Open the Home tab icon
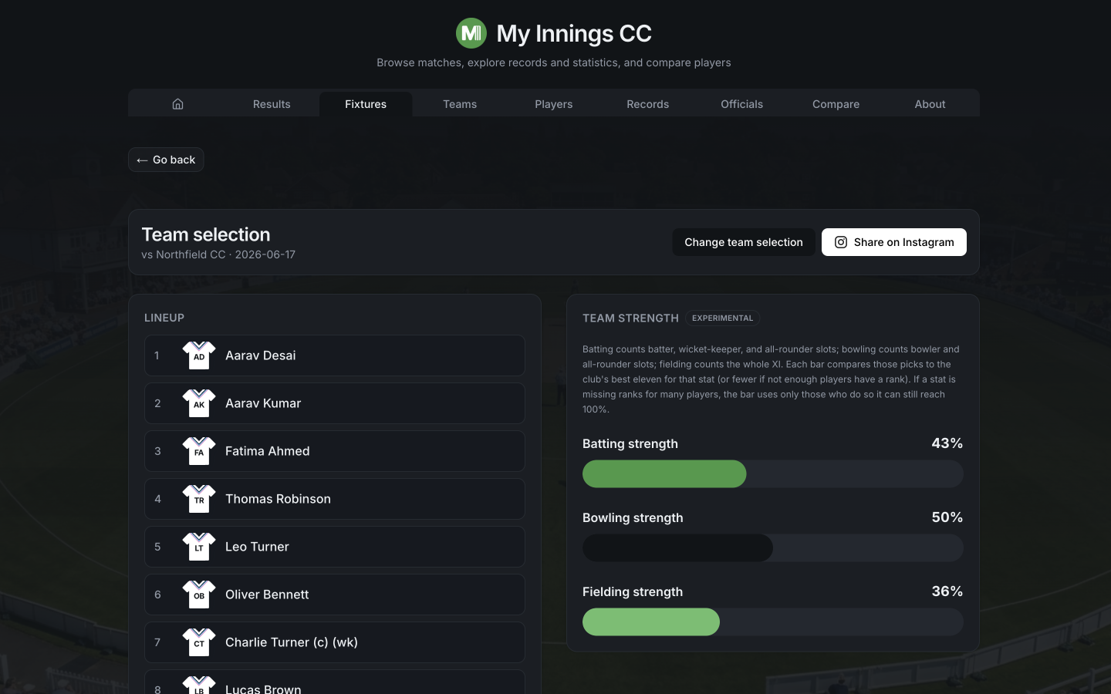This screenshot has width=1111, height=694. [x=177, y=104]
